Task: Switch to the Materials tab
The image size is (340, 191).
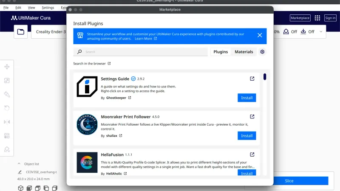Action: pos(244,52)
